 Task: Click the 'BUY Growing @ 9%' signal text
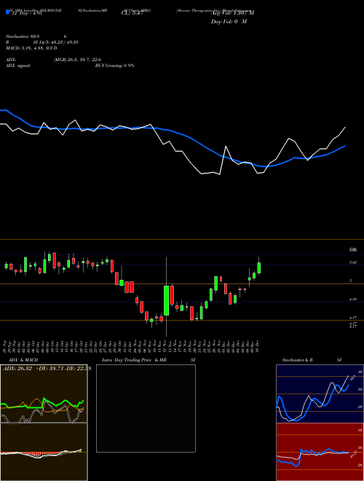click(114, 66)
